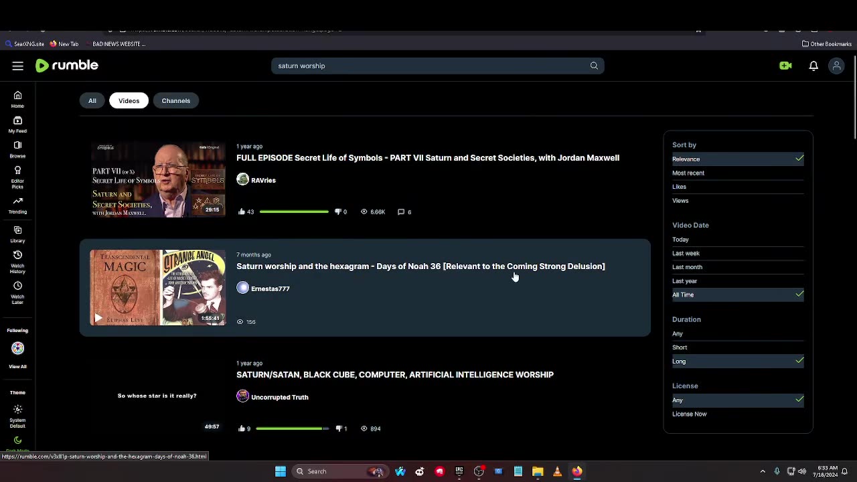Open My Feed in the sidebar
The height and width of the screenshot is (482, 857).
17,125
